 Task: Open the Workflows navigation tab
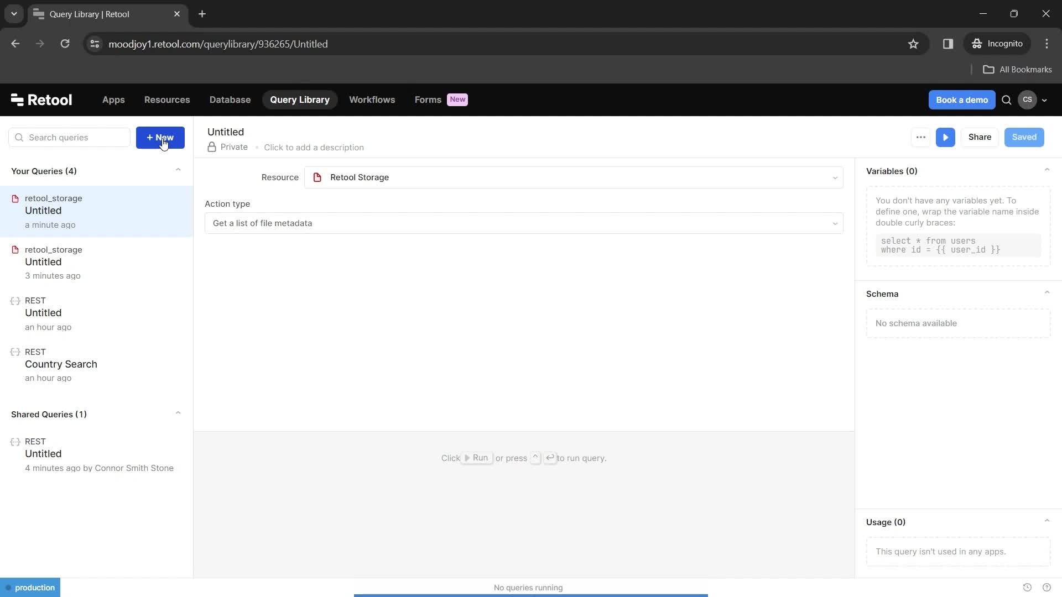[x=371, y=99]
